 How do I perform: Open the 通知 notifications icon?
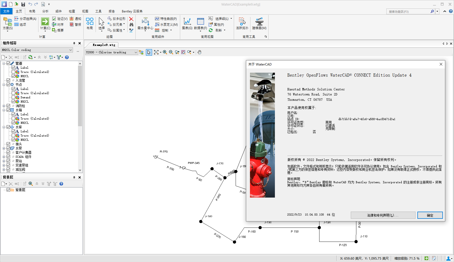(71, 19)
